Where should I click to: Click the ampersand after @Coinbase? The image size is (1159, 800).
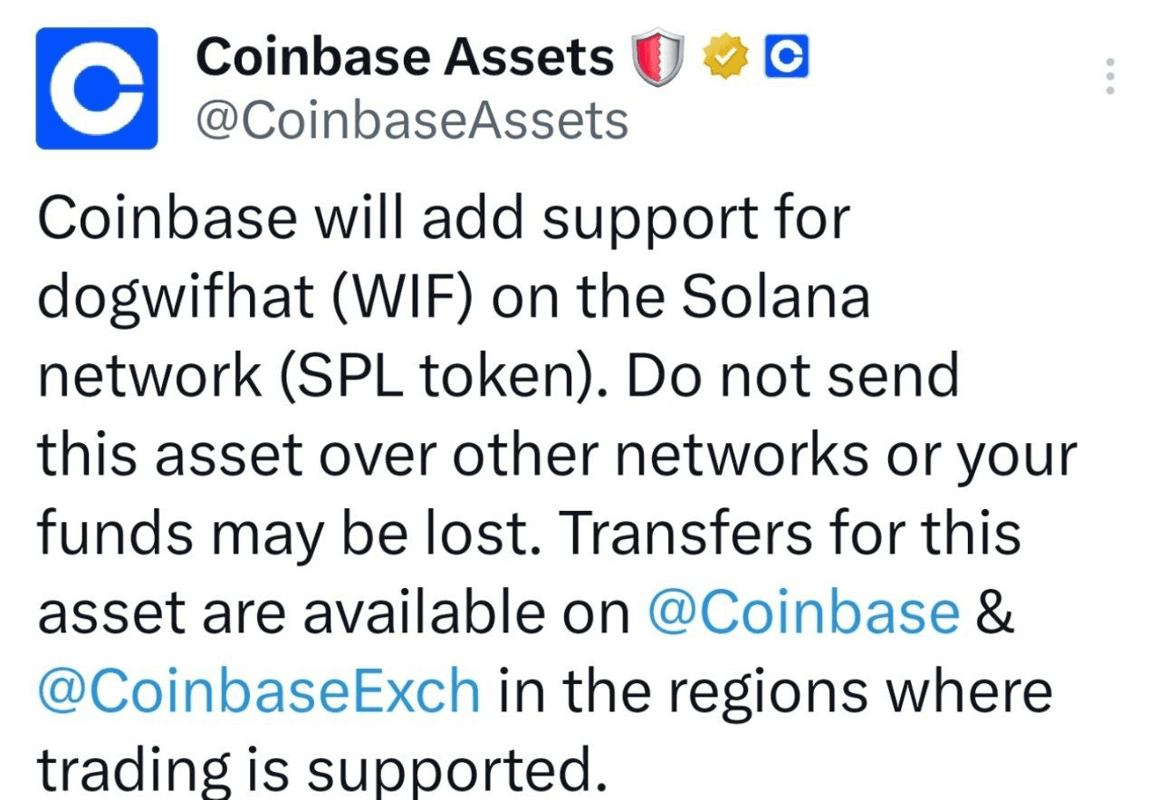(x=995, y=612)
